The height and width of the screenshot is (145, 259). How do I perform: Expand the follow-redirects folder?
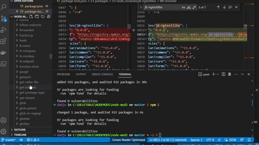(x=31, y=25)
